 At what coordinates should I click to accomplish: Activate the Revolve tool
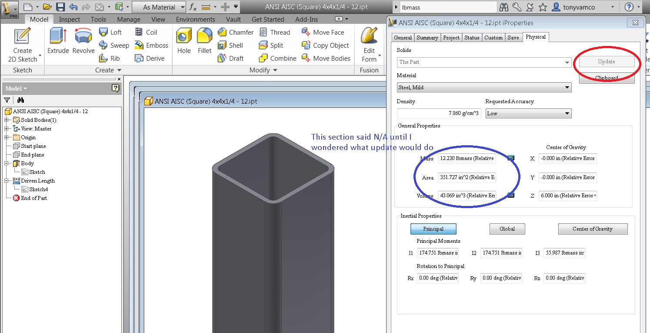tap(83, 41)
